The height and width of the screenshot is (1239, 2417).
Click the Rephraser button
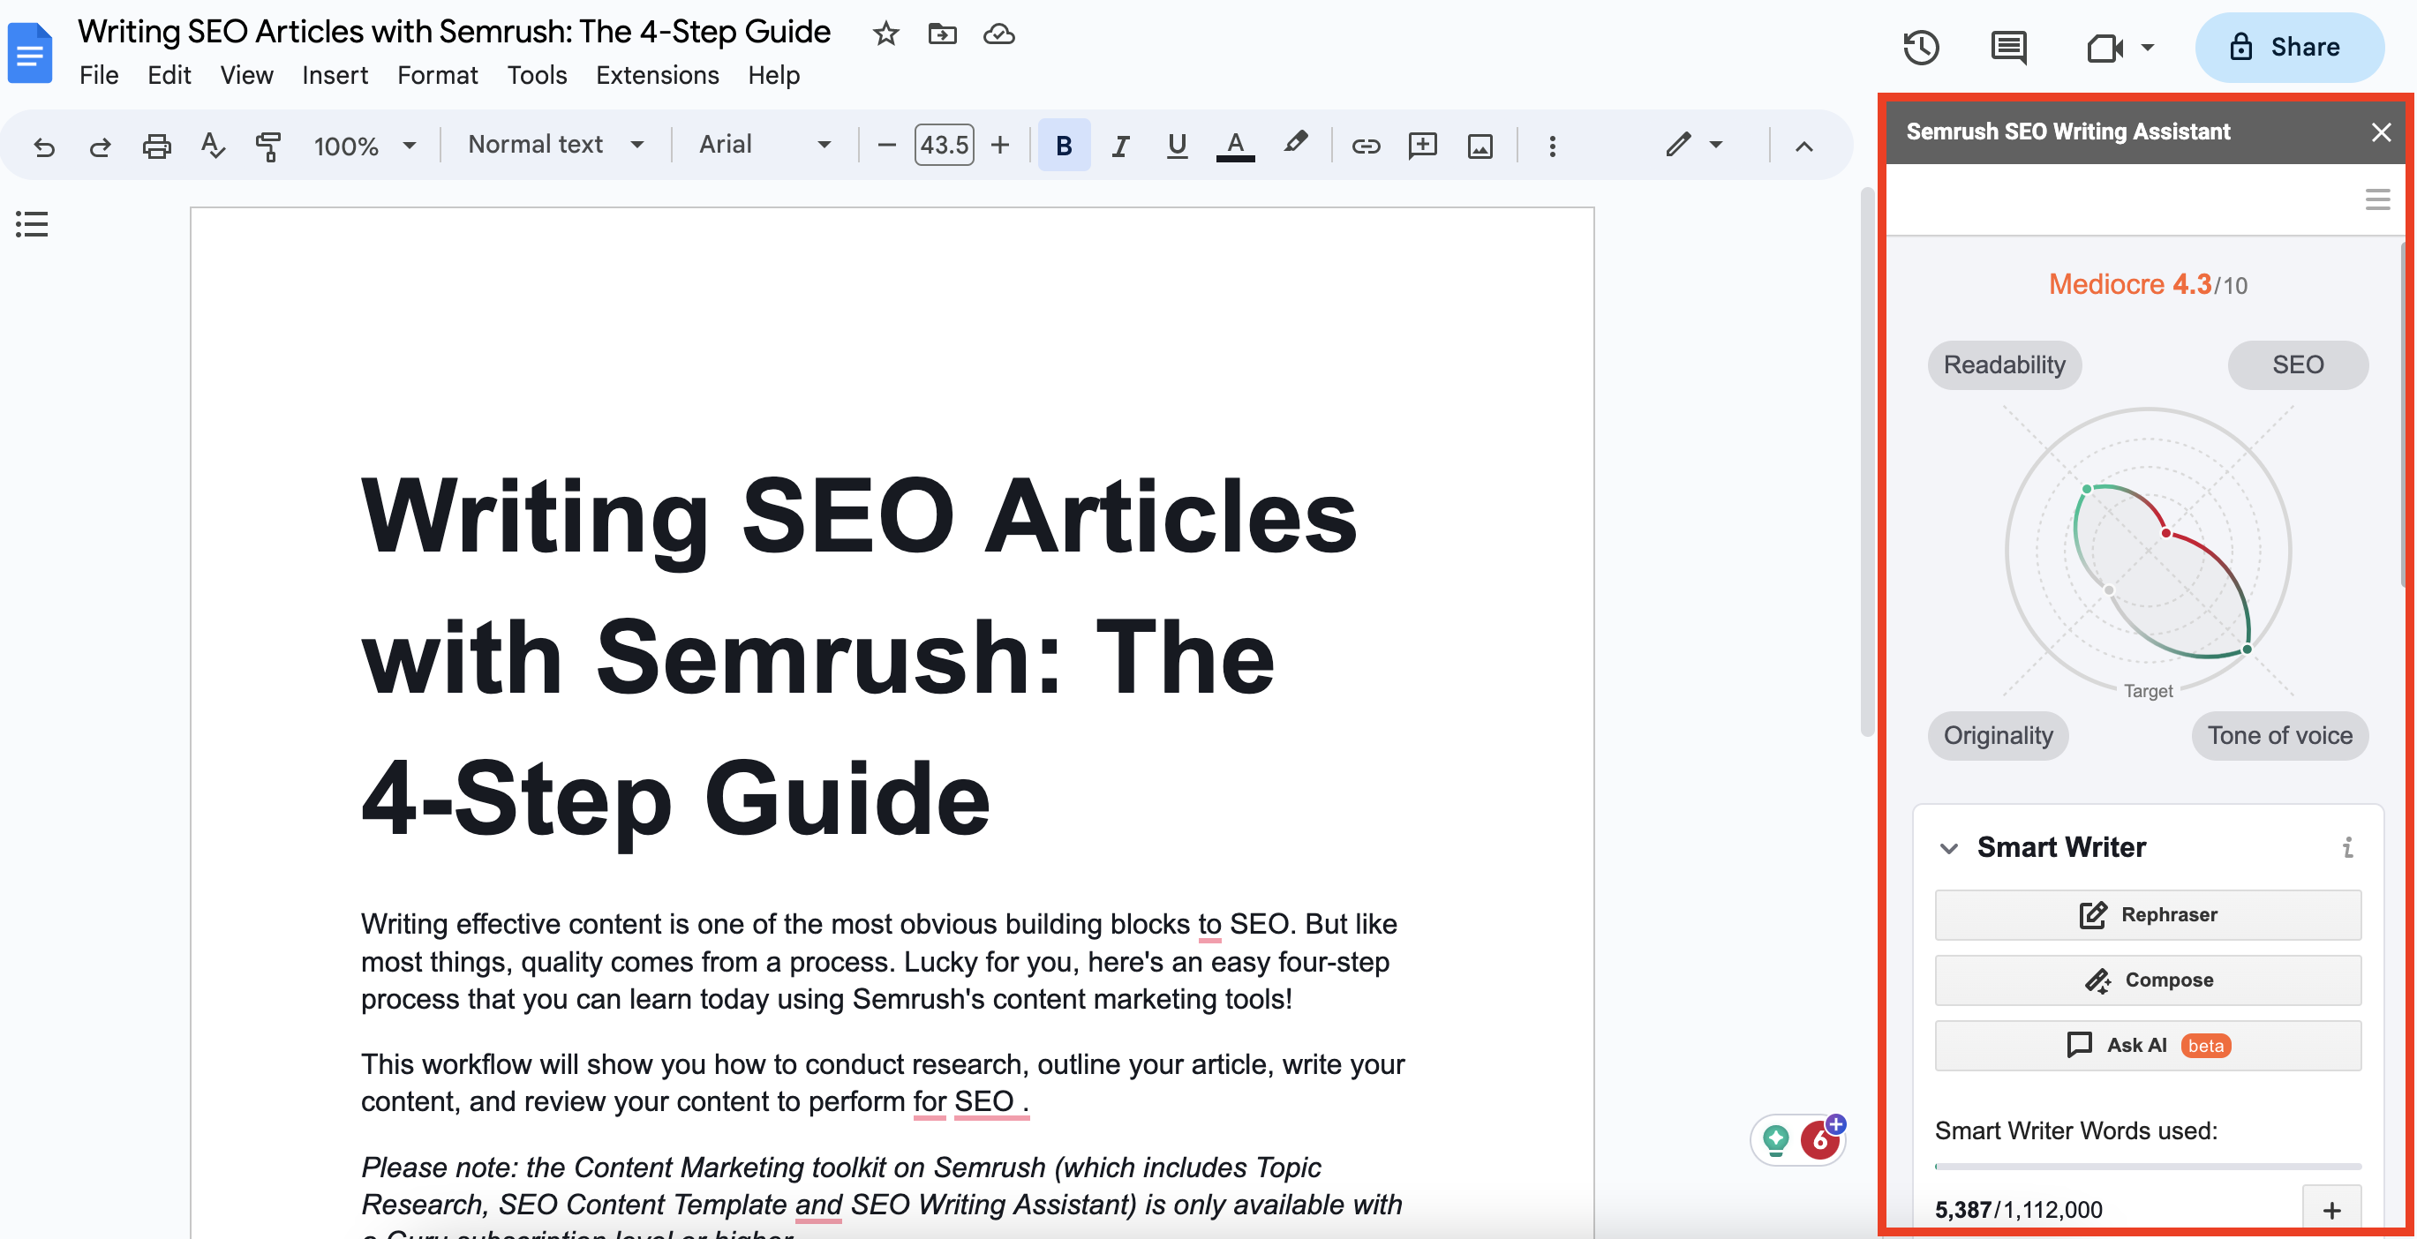coord(2148,914)
